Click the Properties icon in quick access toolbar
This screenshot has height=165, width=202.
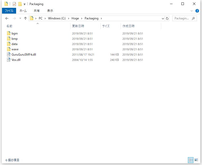[x=14, y=4]
